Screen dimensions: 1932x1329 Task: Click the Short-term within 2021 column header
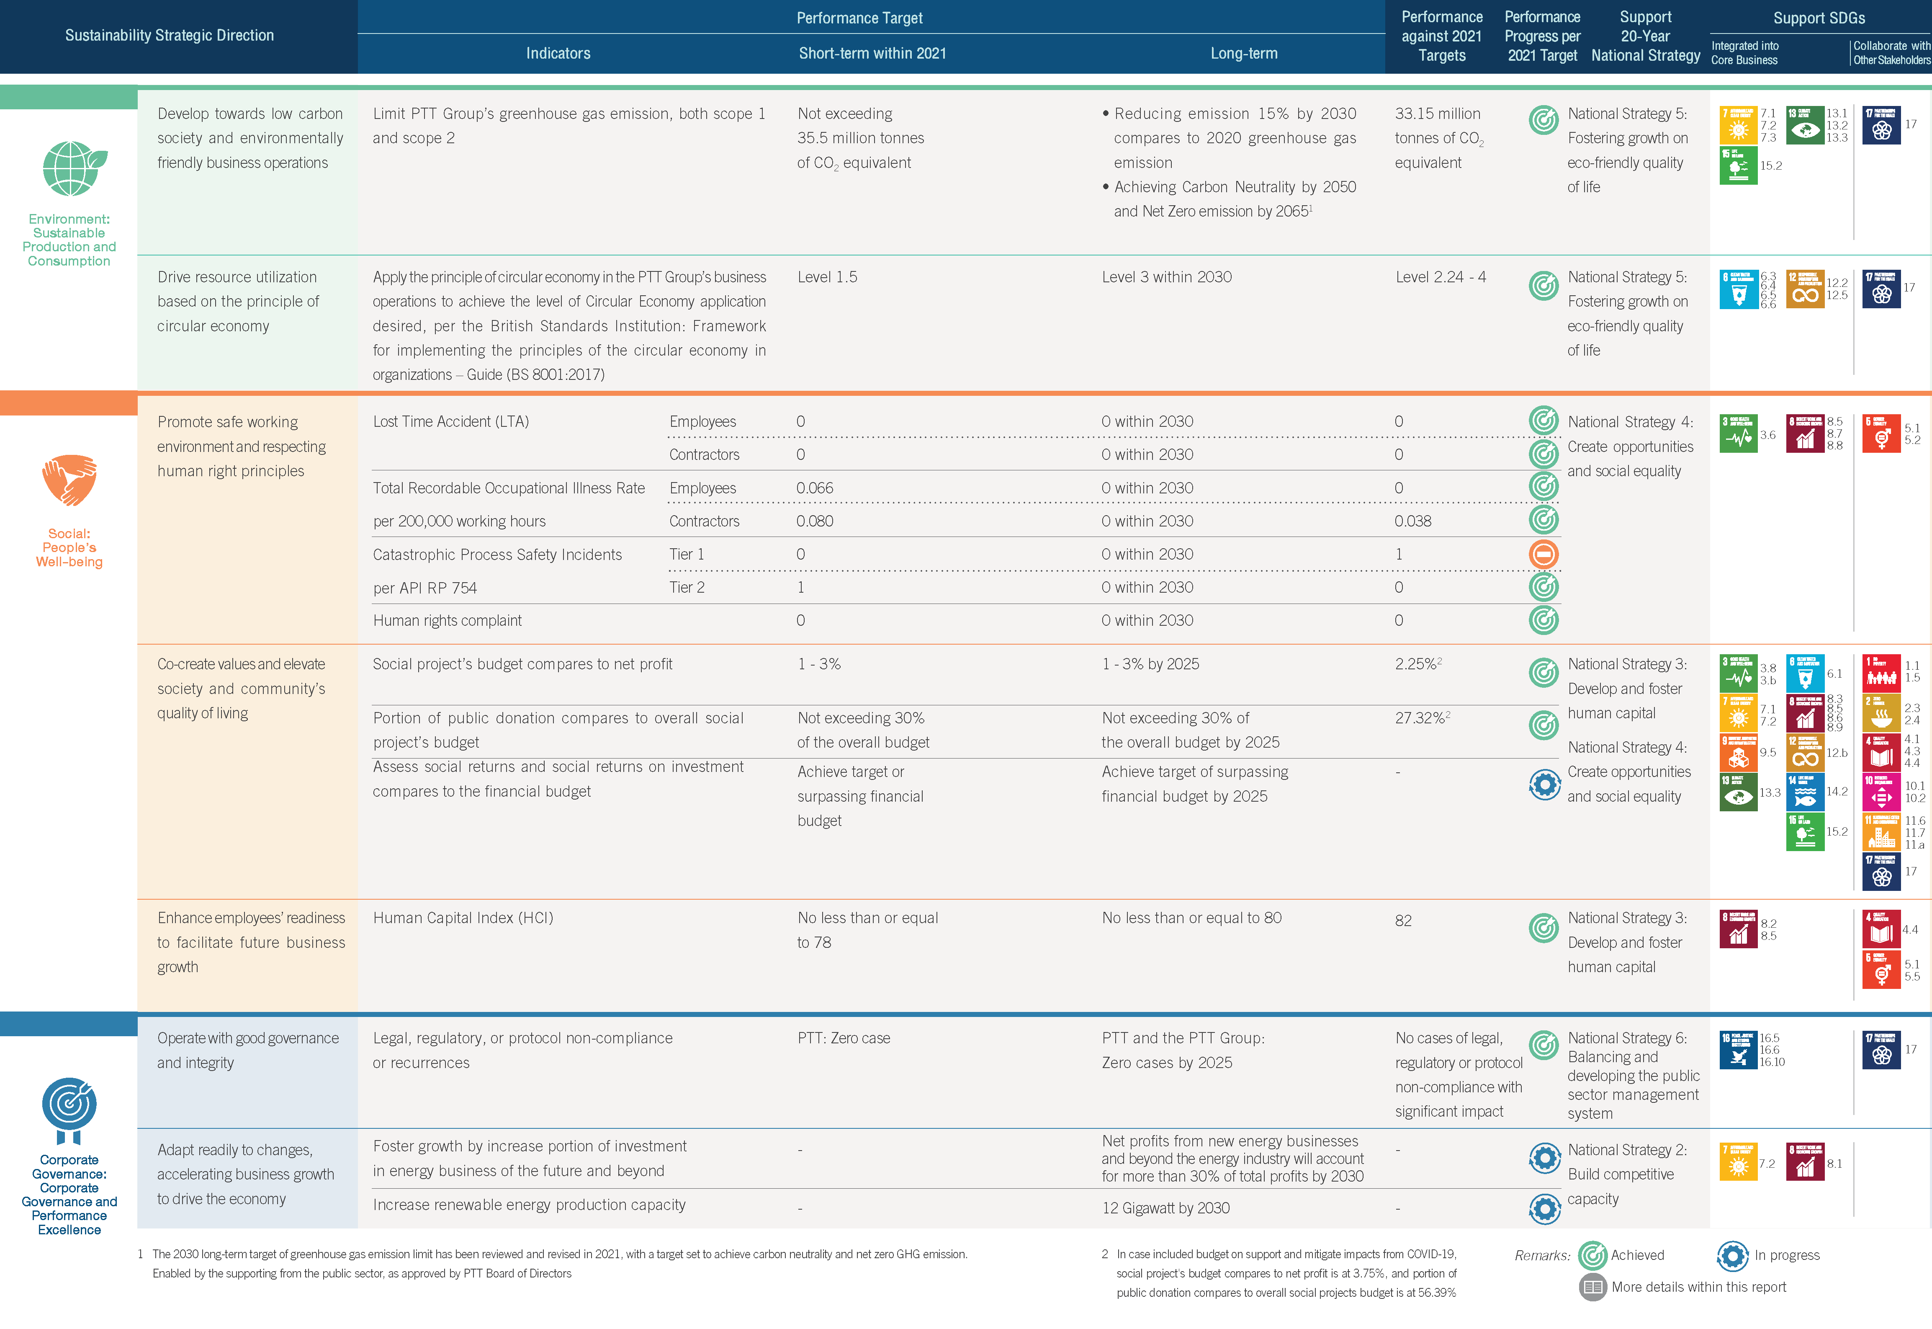pos(873,53)
